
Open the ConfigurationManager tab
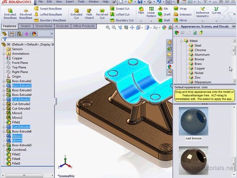coord(19,34)
